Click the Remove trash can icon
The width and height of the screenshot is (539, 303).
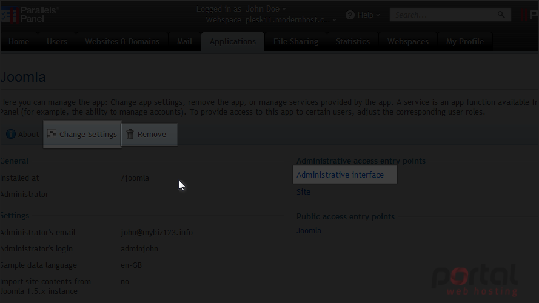click(x=130, y=134)
